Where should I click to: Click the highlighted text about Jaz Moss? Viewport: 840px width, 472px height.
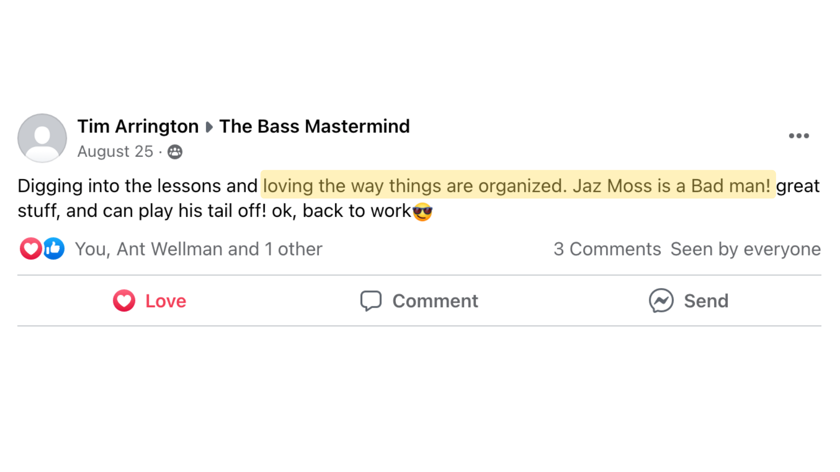pos(518,185)
